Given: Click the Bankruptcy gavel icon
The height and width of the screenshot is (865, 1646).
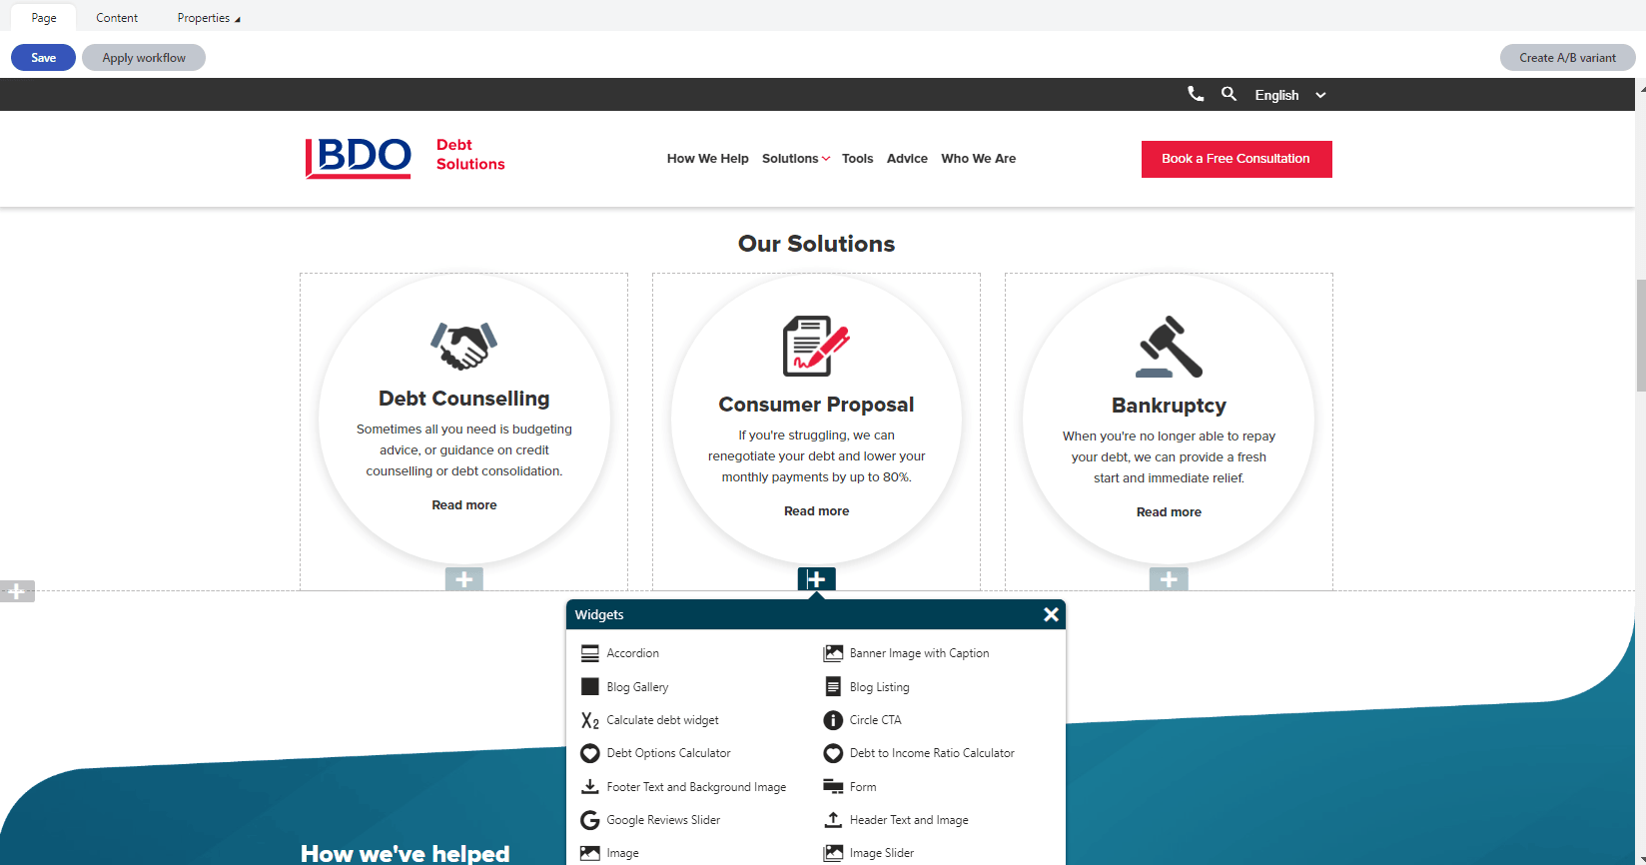Looking at the screenshot, I should (1170, 347).
